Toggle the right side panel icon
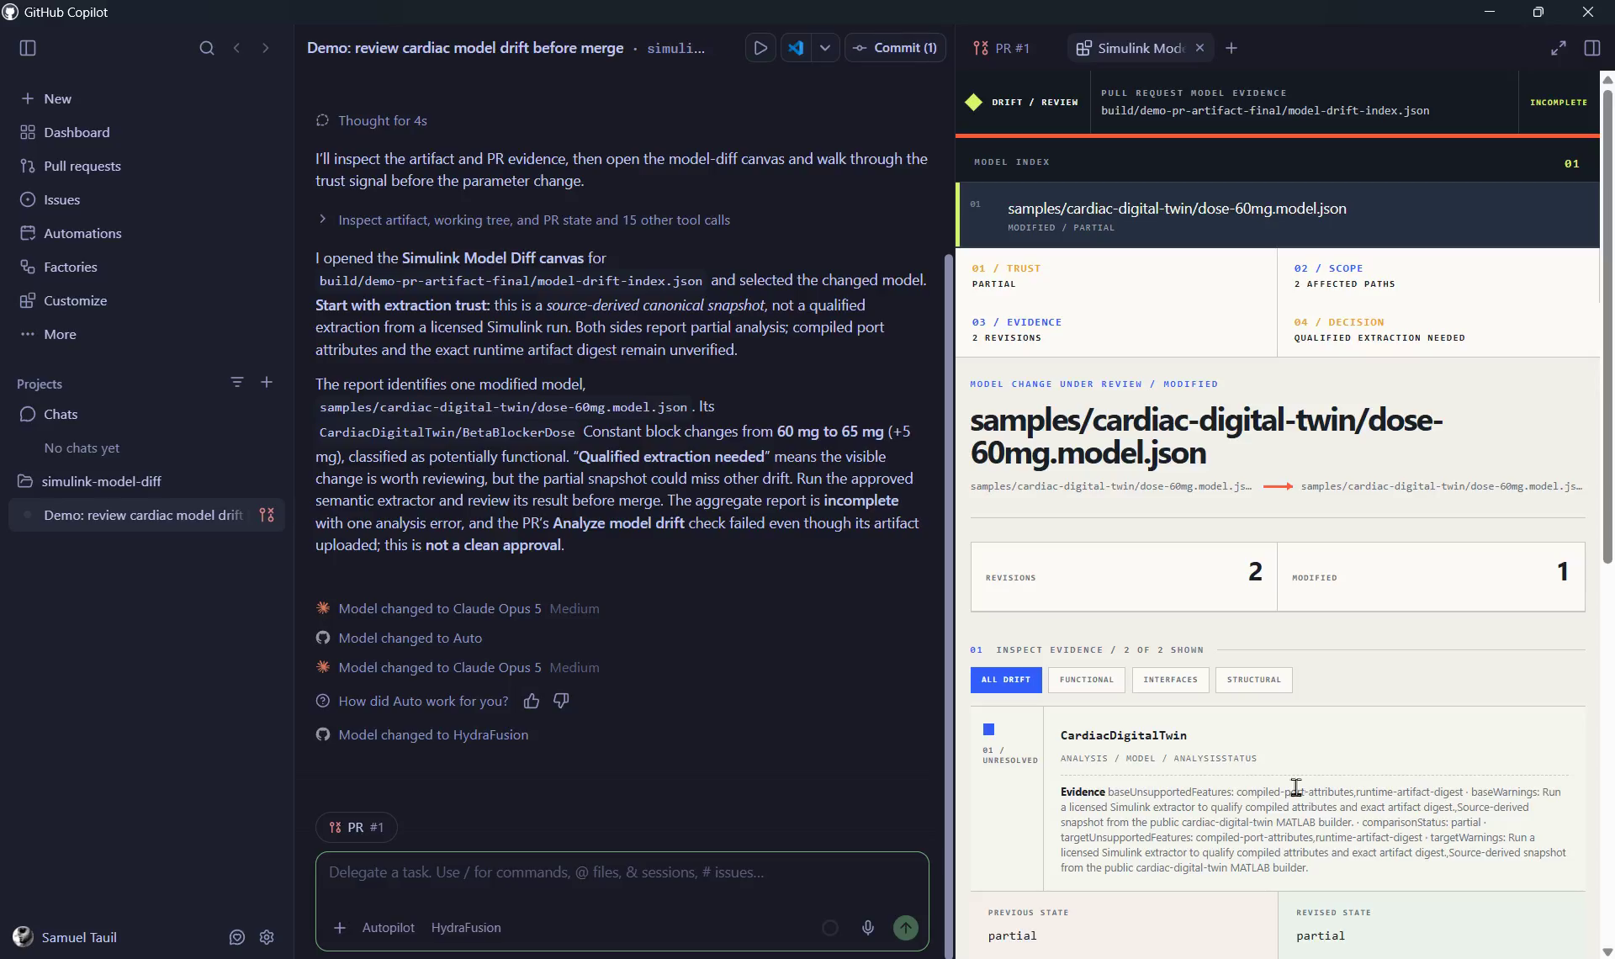Image resolution: width=1615 pixels, height=959 pixels. [x=1592, y=48]
